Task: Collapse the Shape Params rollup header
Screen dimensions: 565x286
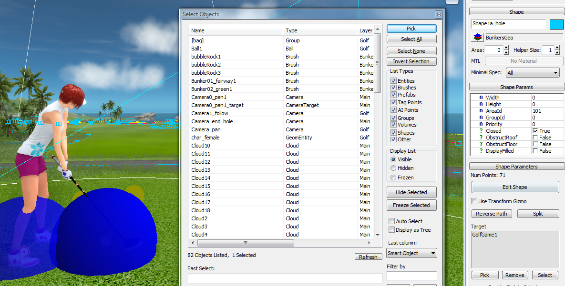Action: point(516,87)
